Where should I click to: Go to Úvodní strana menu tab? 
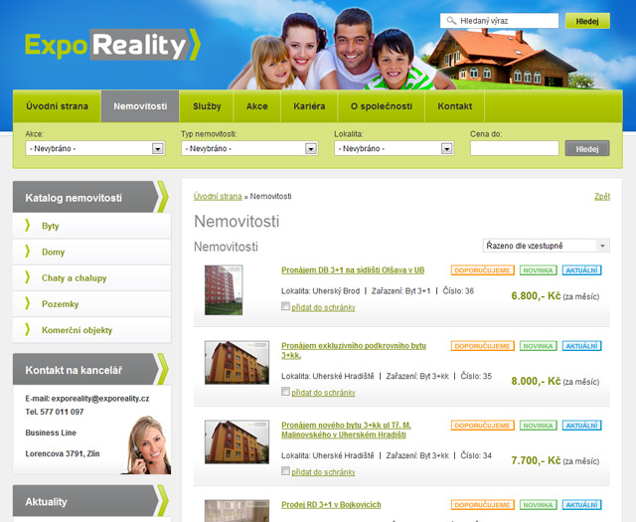pyautogui.click(x=57, y=106)
